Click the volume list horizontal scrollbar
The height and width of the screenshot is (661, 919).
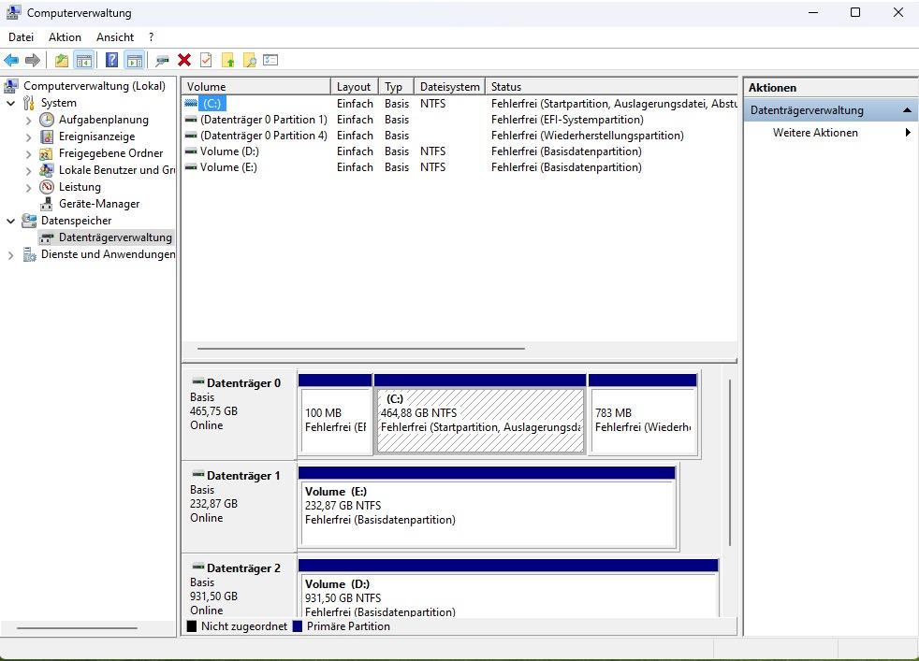(x=361, y=349)
